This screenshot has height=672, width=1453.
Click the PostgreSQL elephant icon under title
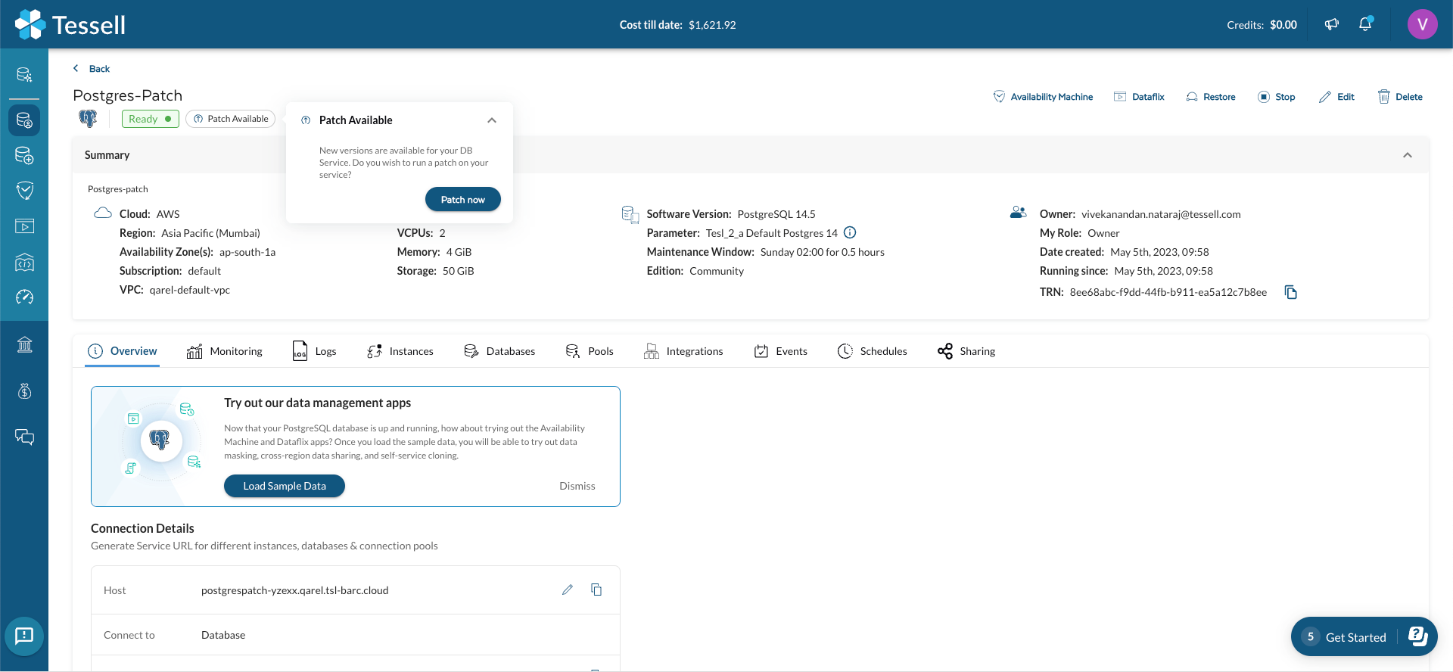88,119
